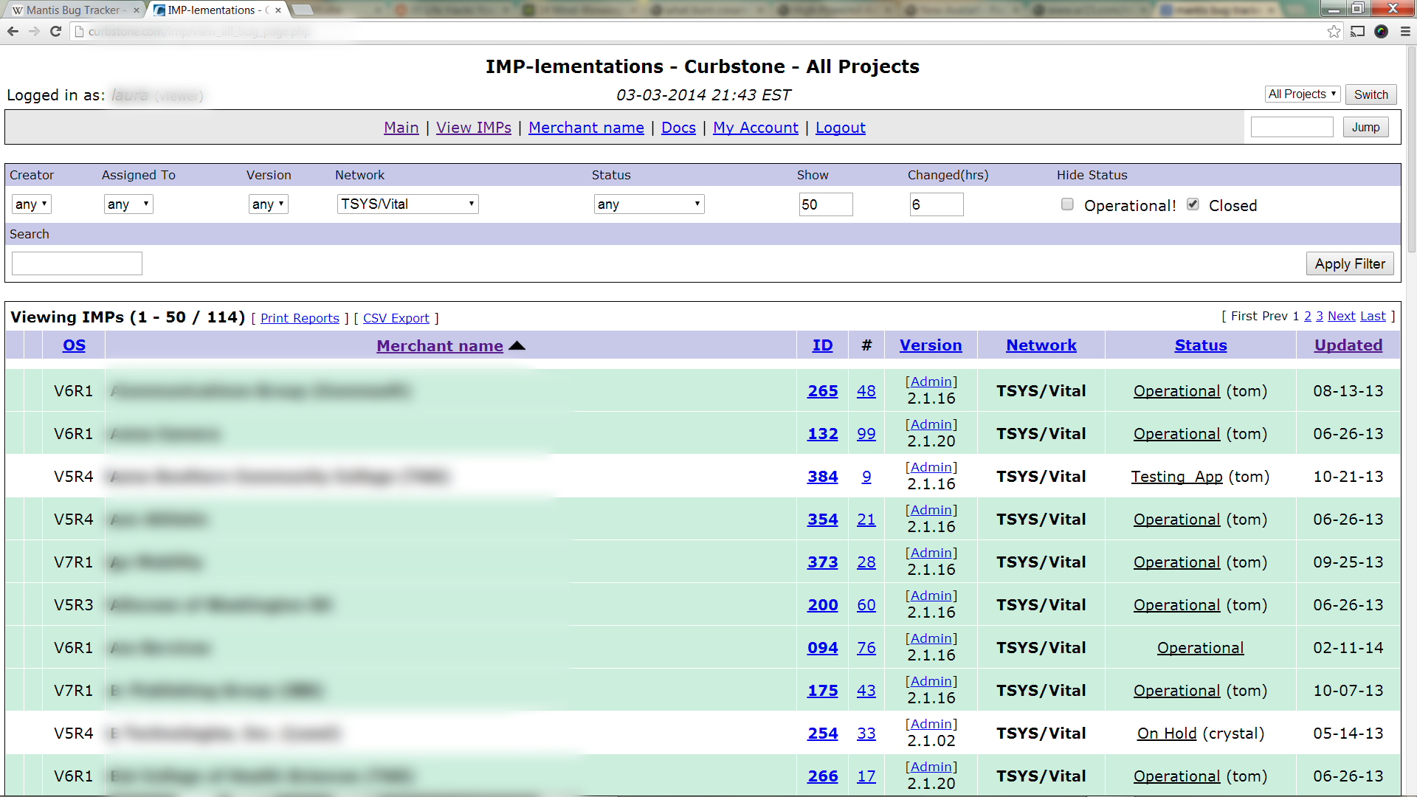This screenshot has width=1417, height=797.
Task: Click the Show count field containing 50
Action: [x=826, y=204]
